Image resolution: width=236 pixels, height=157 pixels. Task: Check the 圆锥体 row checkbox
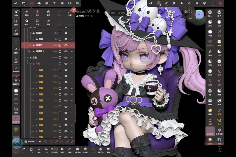click(x=60, y=33)
